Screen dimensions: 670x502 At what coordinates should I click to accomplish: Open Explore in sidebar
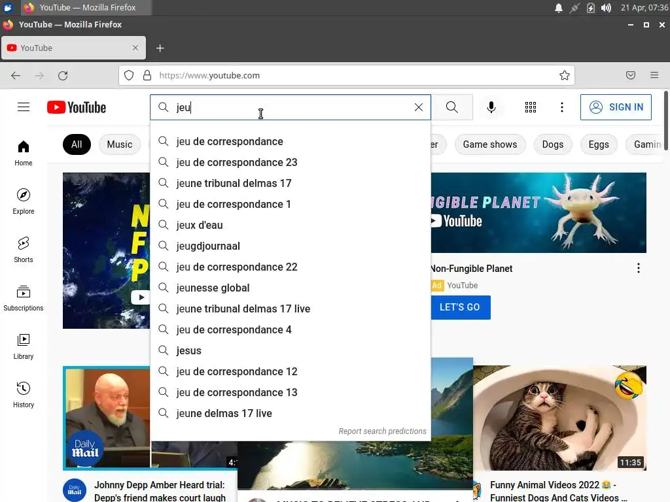click(24, 201)
